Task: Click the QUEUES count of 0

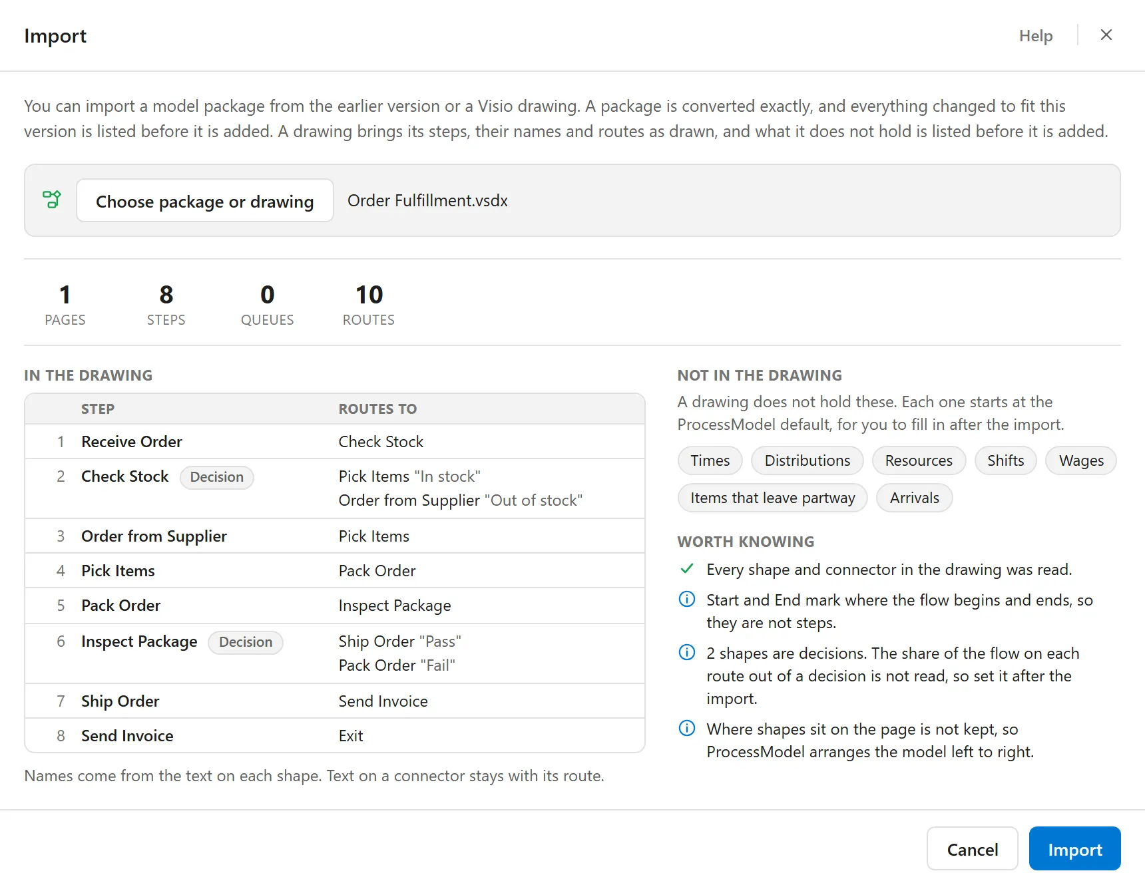Action: click(268, 295)
